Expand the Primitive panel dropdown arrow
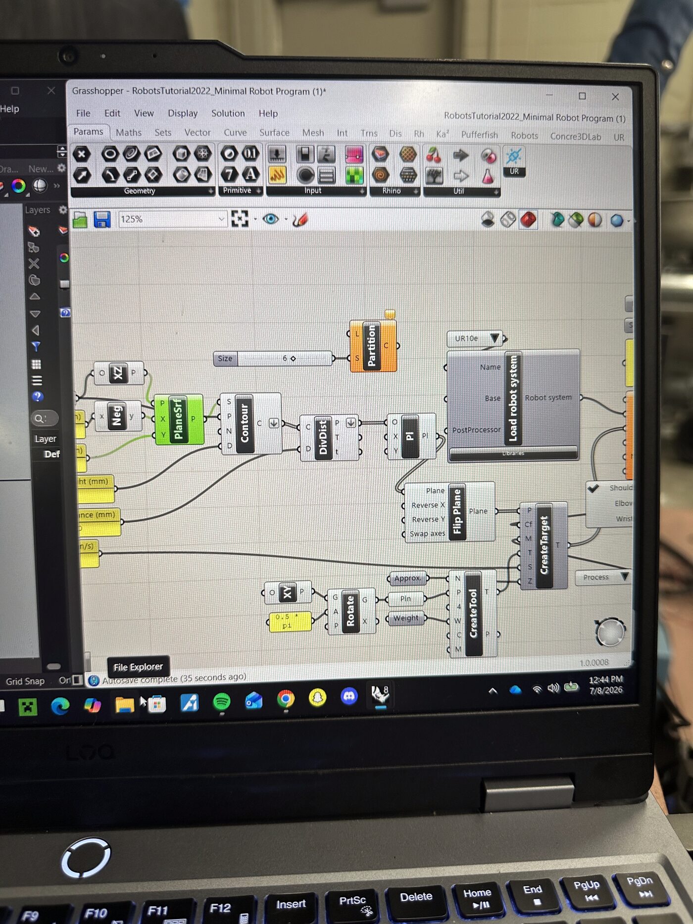 (x=258, y=191)
